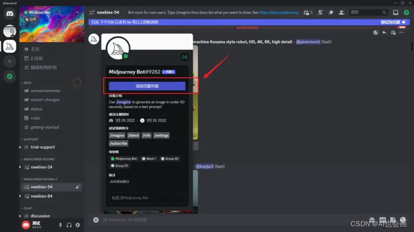Click the /subscribe command chip

coord(119,143)
